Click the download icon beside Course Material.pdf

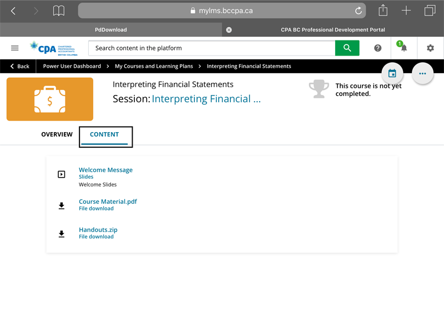coord(62,205)
